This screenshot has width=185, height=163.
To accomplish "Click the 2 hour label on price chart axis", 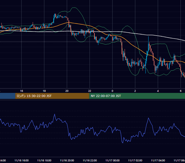I will coord(135,91).
